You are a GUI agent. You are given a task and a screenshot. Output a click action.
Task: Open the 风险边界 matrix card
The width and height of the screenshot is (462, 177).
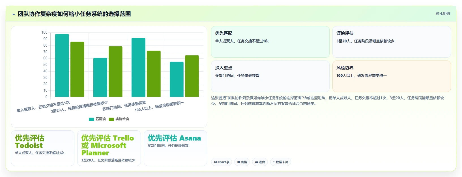(392, 76)
